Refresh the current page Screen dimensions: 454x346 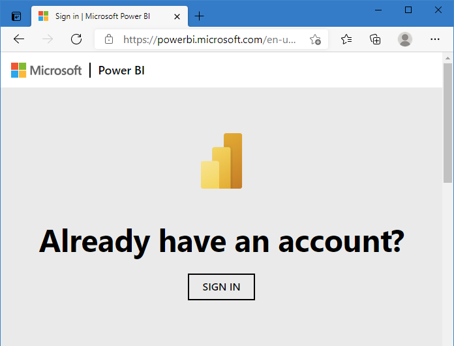(x=76, y=39)
